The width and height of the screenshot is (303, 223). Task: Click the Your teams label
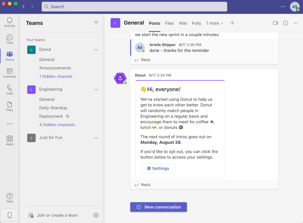point(35,40)
